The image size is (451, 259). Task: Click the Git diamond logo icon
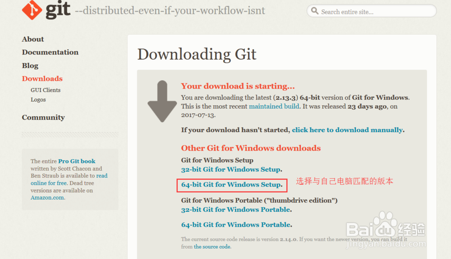coord(32,10)
